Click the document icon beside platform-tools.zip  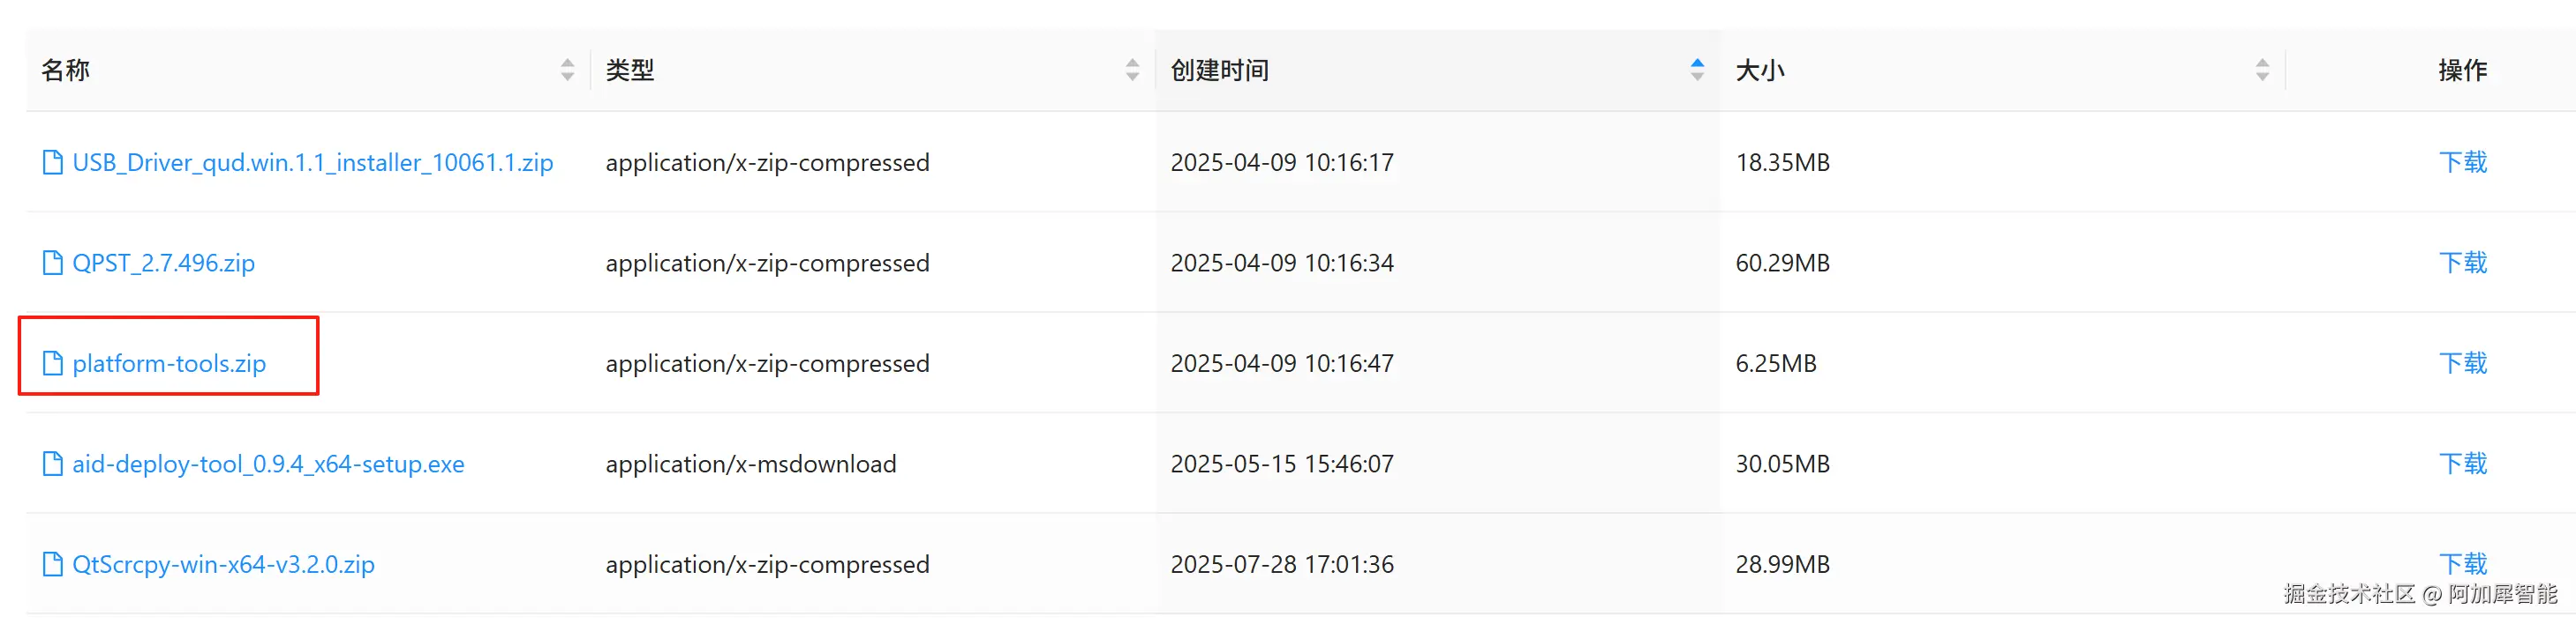pos(53,363)
